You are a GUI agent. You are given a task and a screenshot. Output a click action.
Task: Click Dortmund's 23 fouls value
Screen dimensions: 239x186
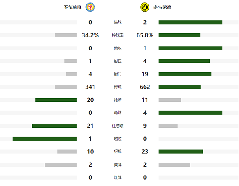tap(145, 151)
